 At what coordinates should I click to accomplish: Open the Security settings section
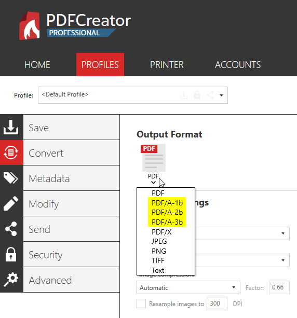[x=71, y=254]
